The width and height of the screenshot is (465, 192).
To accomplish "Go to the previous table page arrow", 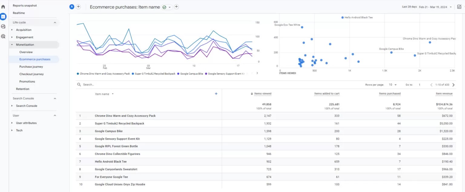I will pos(431,85).
